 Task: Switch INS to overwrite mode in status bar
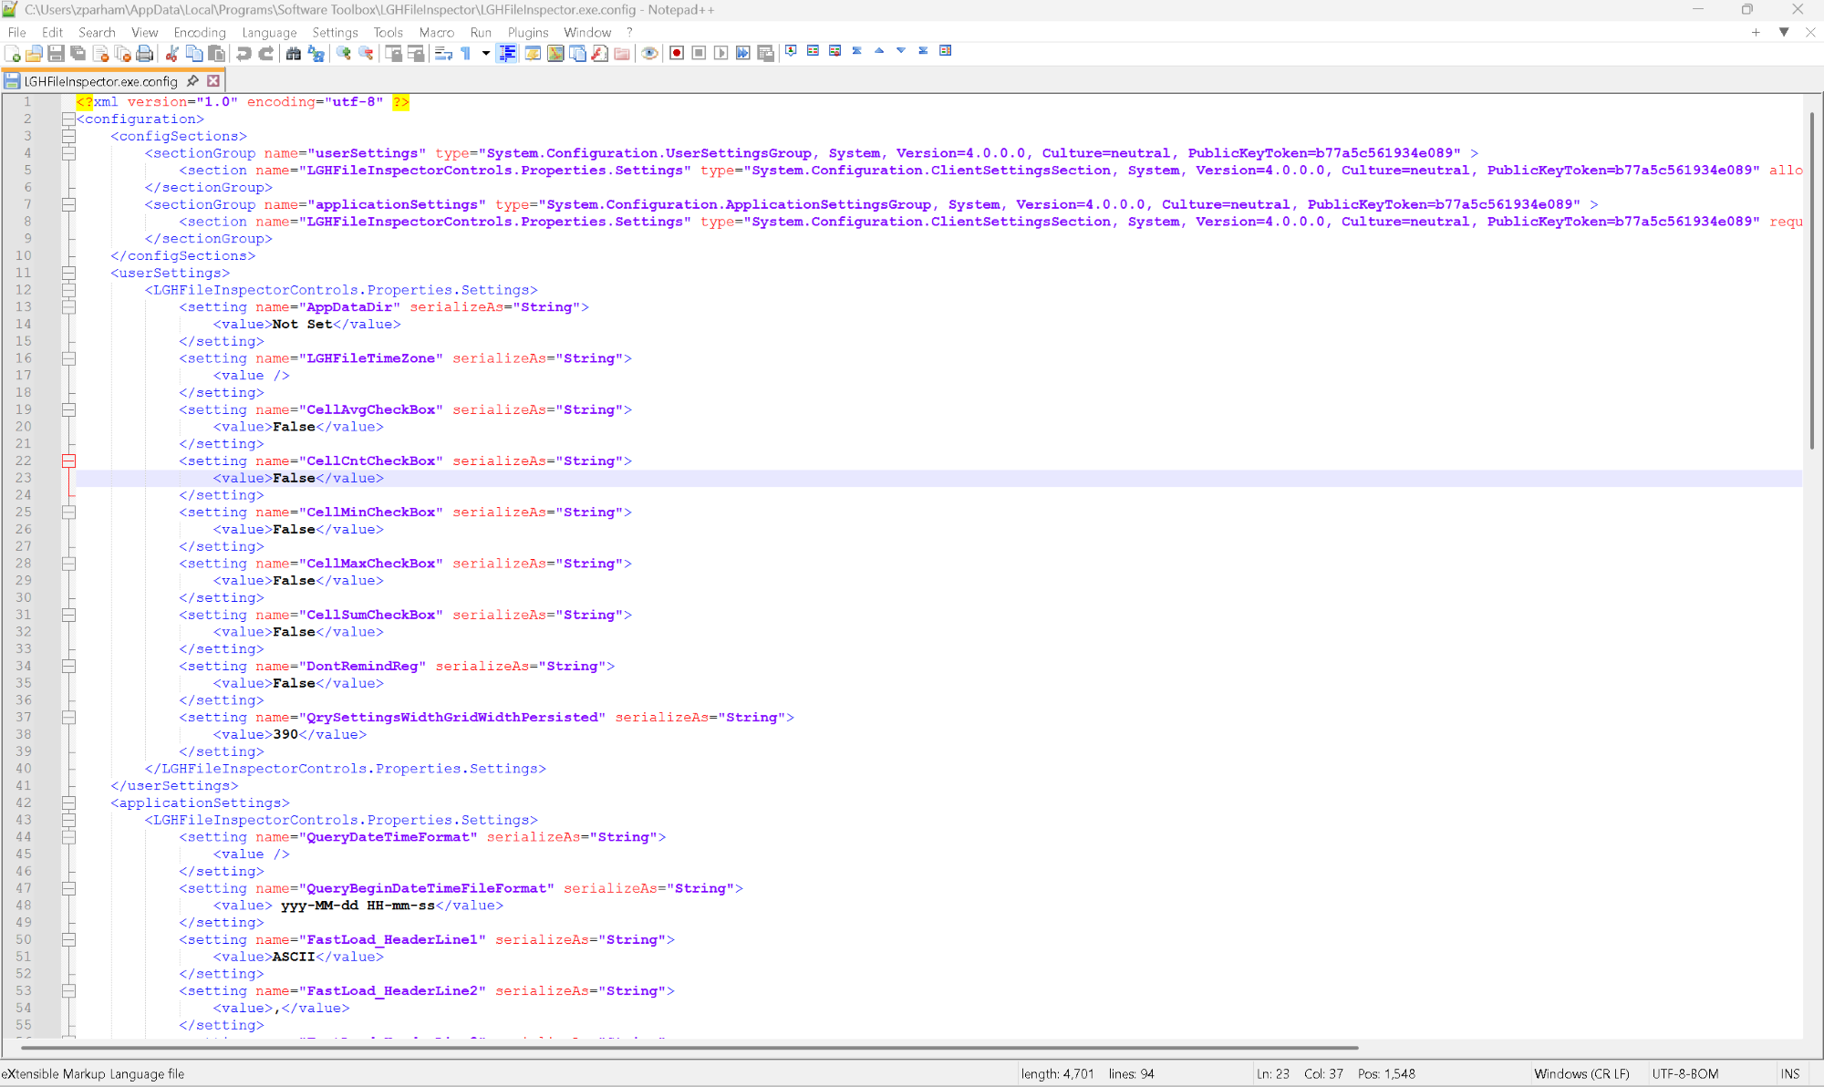1790,1074
